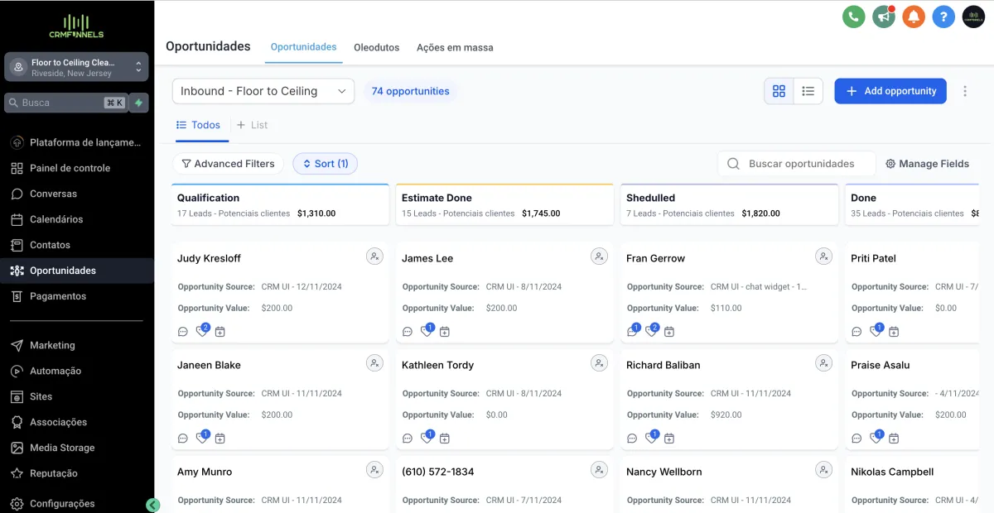Focus the sidebar Busca search box

66,103
